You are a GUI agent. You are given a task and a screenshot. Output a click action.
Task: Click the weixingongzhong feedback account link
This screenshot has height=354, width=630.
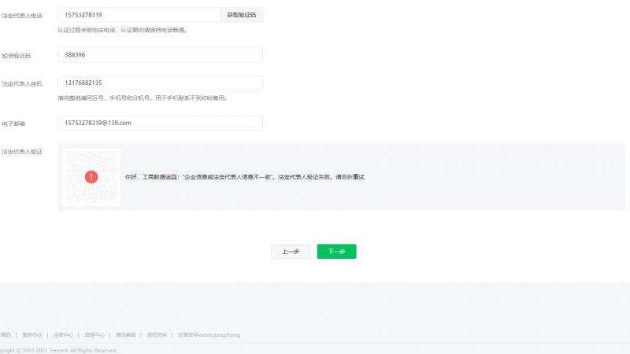tap(209, 334)
